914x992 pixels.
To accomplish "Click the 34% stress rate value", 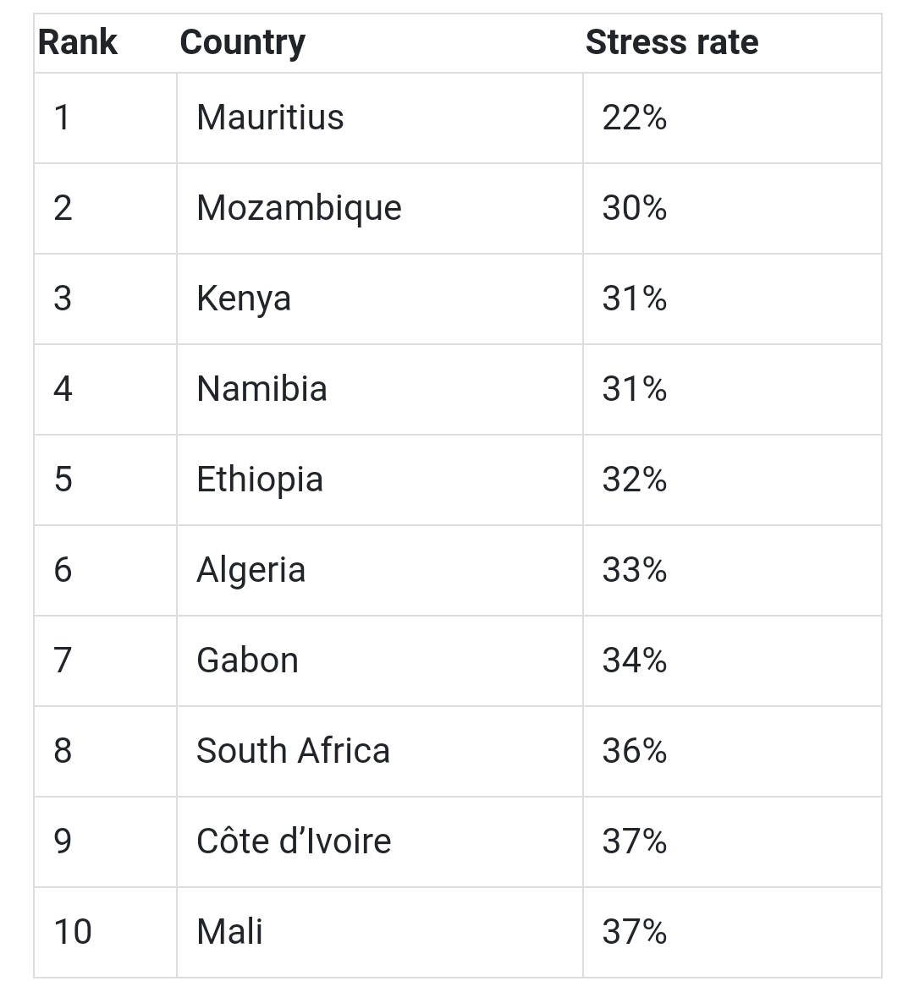I will (635, 660).
